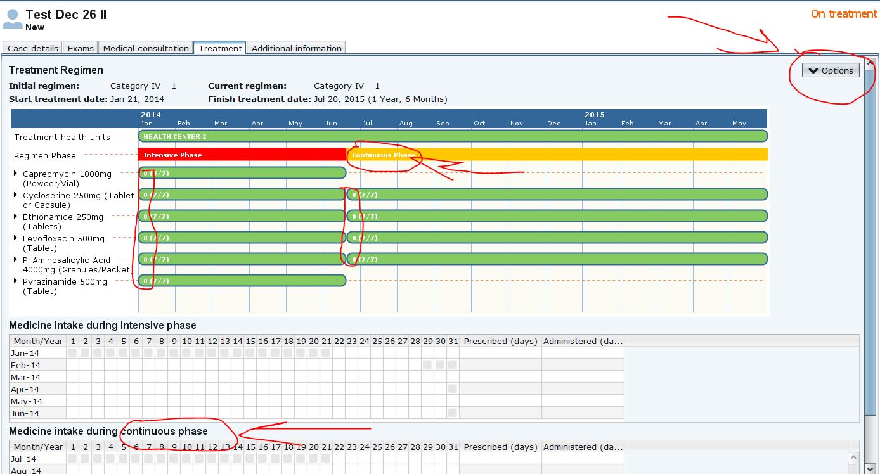Image resolution: width=880 pixels, height=474 pixels.
Task: Switch to the Case details tab
Action: click(33, 48)
